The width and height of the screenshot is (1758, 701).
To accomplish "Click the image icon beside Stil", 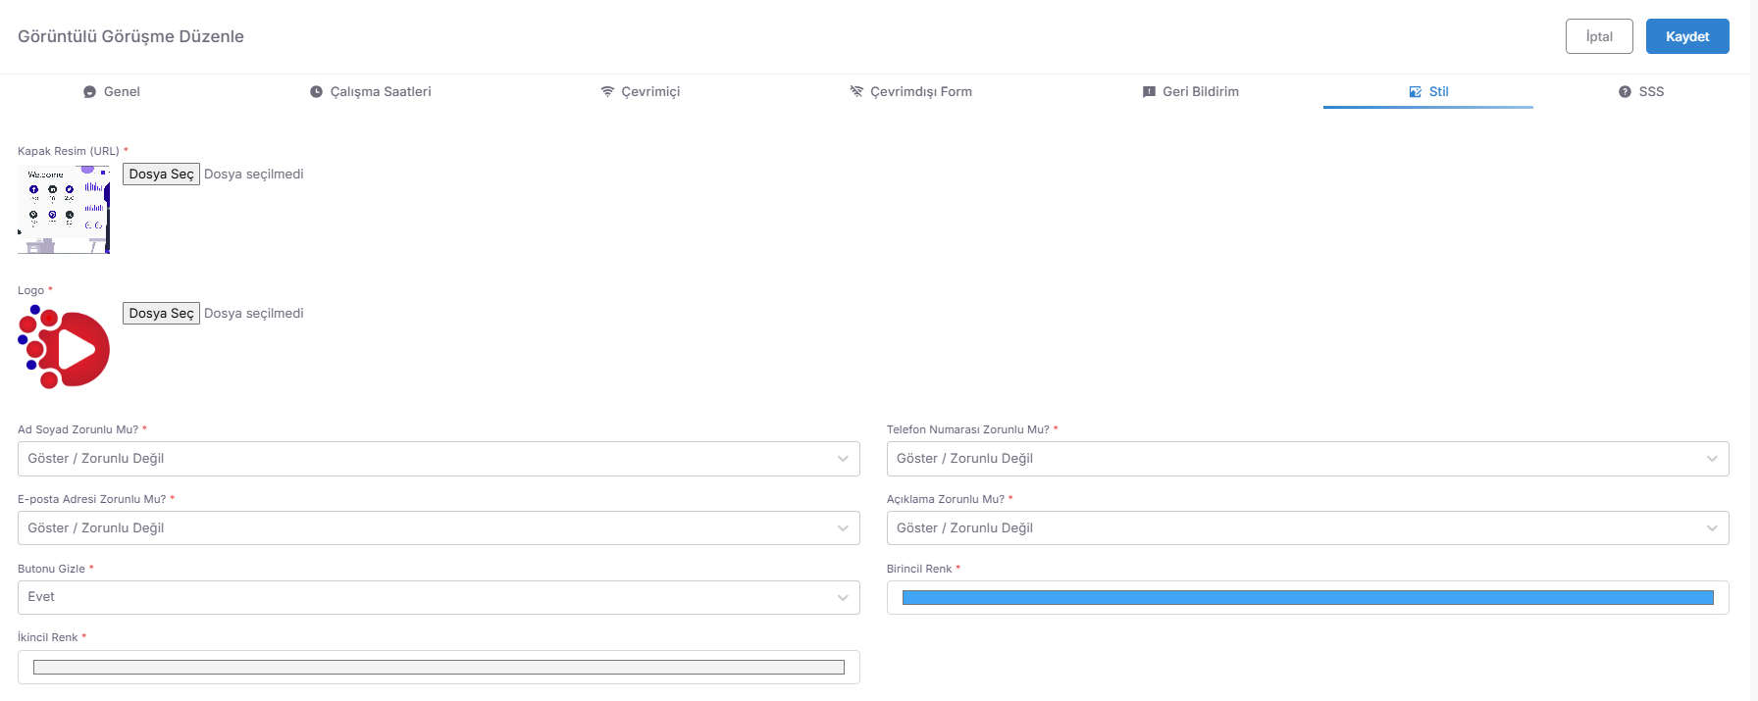I will coord(1416,92).
